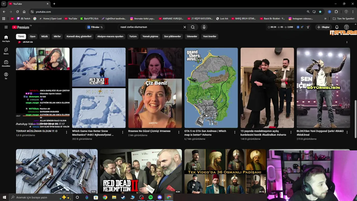Go to Ana Sayfa in sidebar
This screenshot has height=201, width=357.
[6, 39]
